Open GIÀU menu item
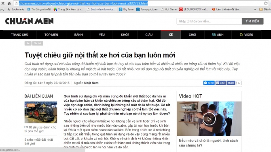Screen dimensions: 271x152 click(149, 35)
